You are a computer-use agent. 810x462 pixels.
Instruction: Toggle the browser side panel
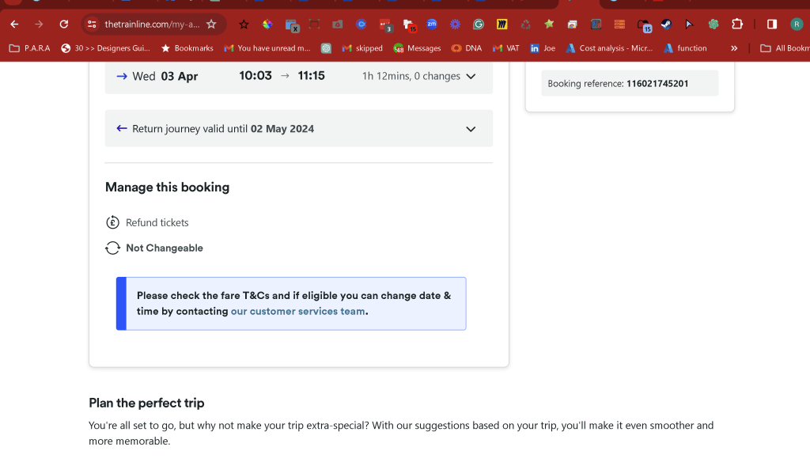[x=772, y=25]
